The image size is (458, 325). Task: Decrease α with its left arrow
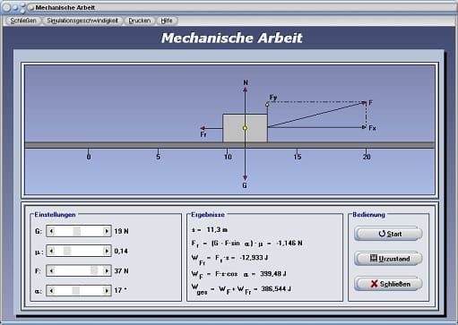[51, 290]
